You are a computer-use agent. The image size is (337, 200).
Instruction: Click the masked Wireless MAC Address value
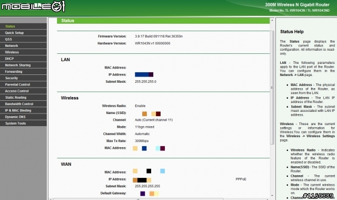(x=148, y=148)
